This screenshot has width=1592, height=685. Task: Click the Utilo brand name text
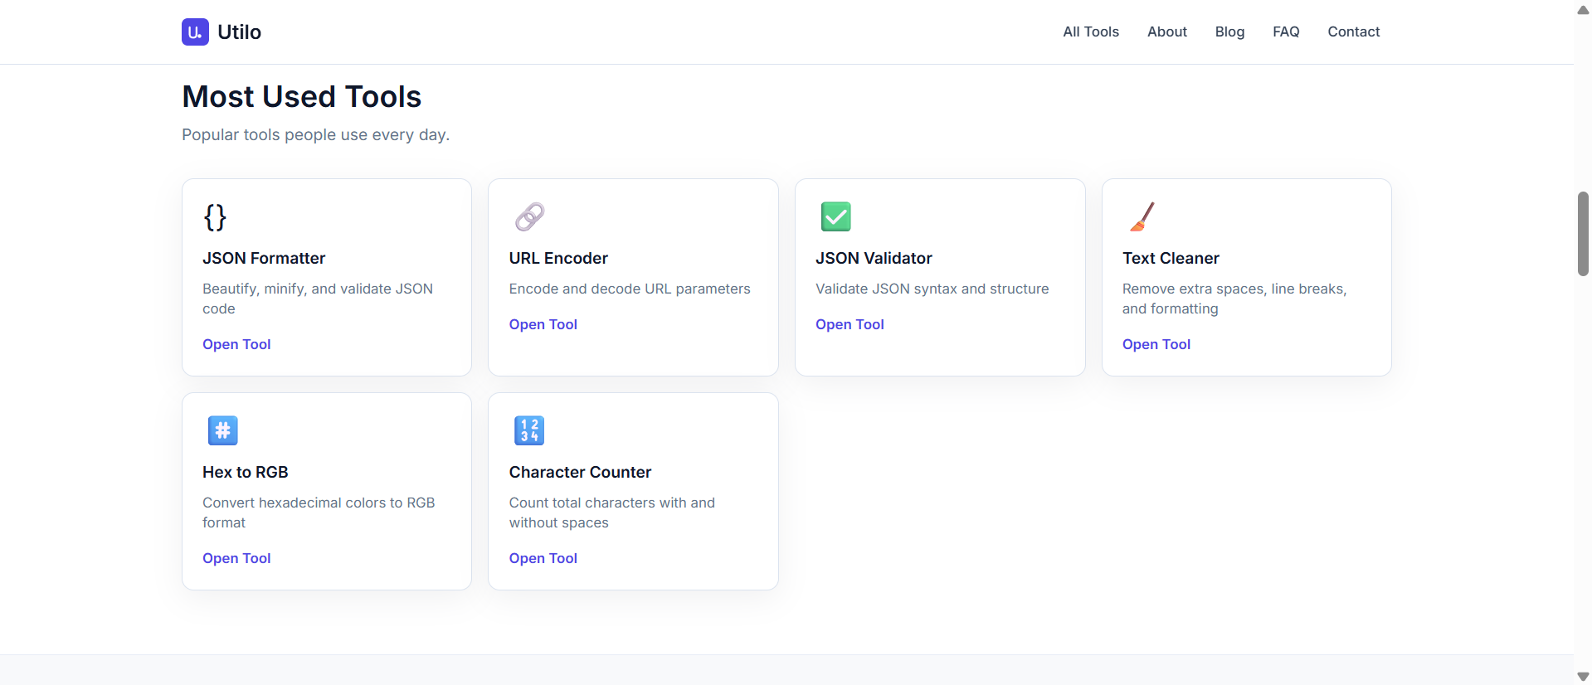[x=239, y=32]
